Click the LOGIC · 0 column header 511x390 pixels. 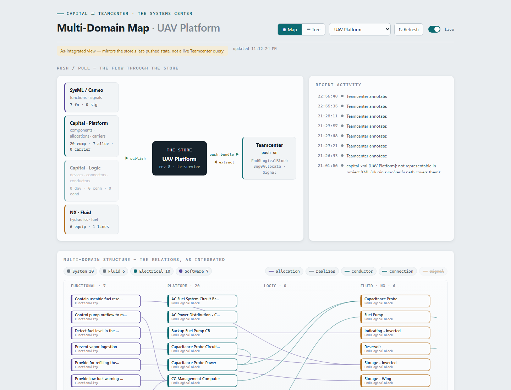(275, 286)
